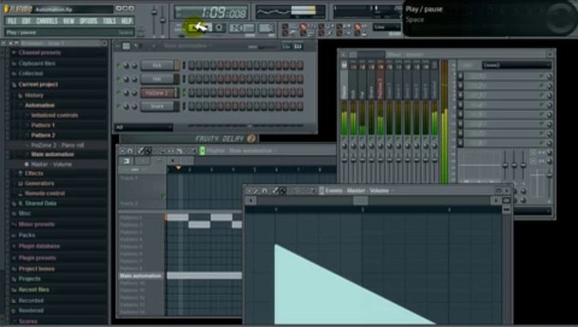The height and width of the screenshot is (327, 578).
Task: Click the Kick channel button
Action: coord(157,65)
